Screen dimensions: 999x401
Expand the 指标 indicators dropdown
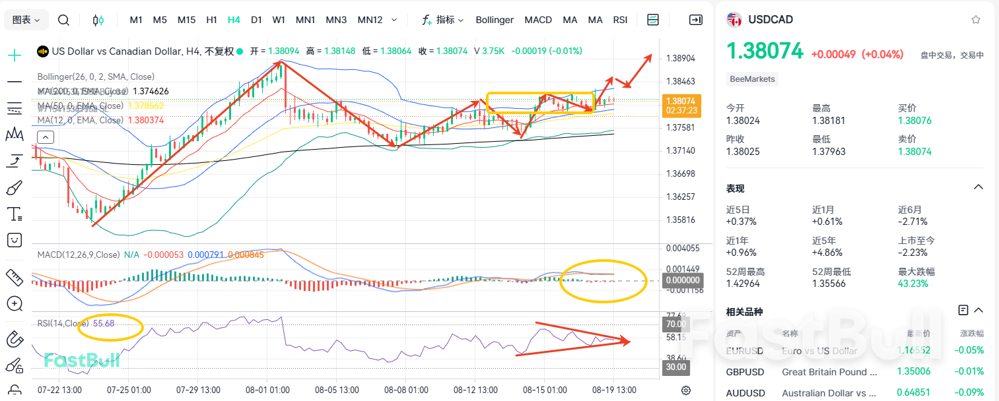pos(445,20)
